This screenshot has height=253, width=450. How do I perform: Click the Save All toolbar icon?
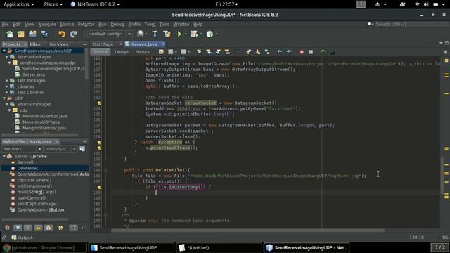44,34
